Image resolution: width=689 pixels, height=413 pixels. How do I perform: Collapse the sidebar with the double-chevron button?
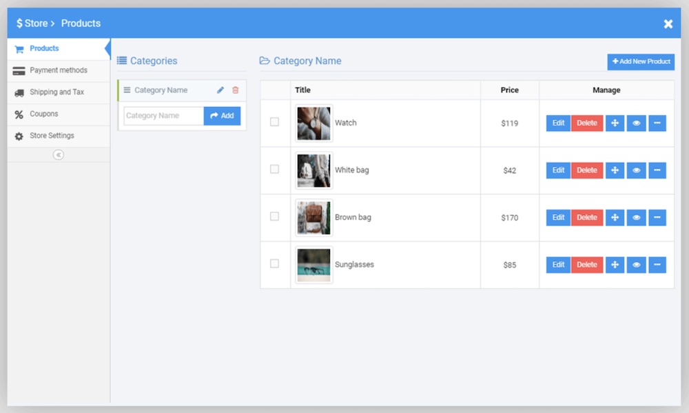pyautogui.click(x=59, y=155)
